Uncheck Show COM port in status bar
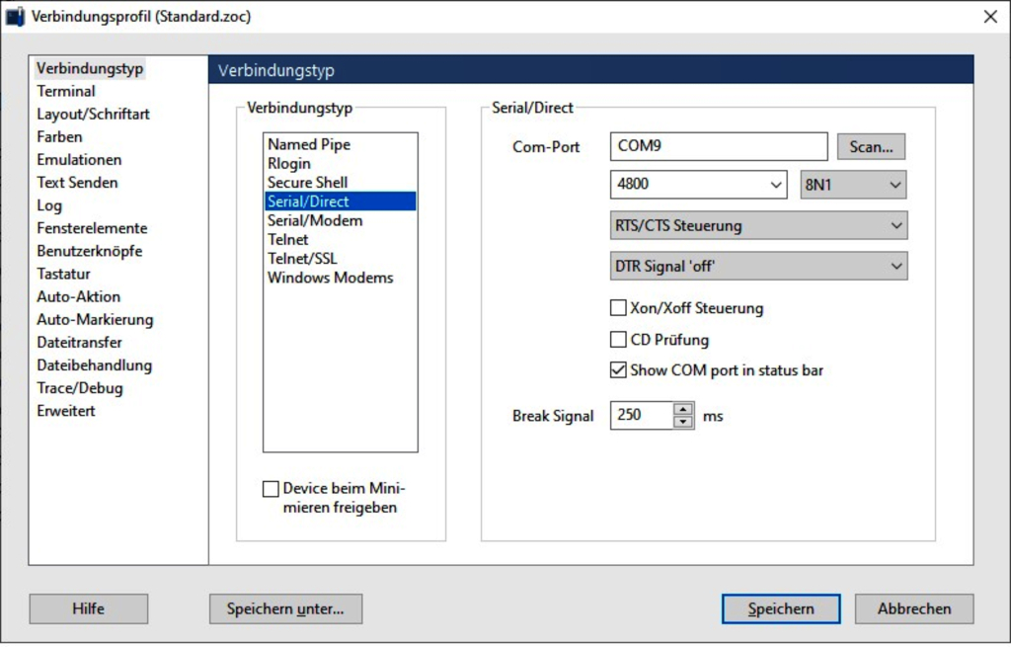Viewport: 1011px width, 647px height. (x=619, y=371)
